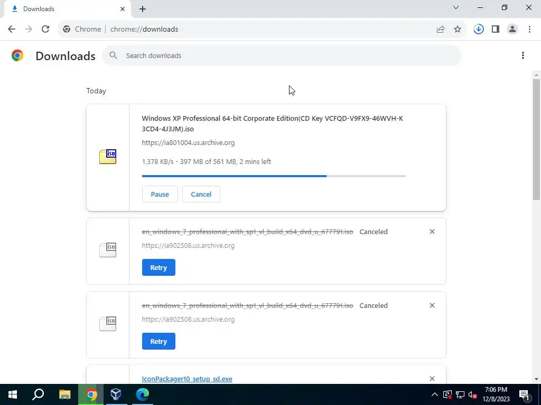Retry first canceled Windows 7 ISO download

(158, 267)
